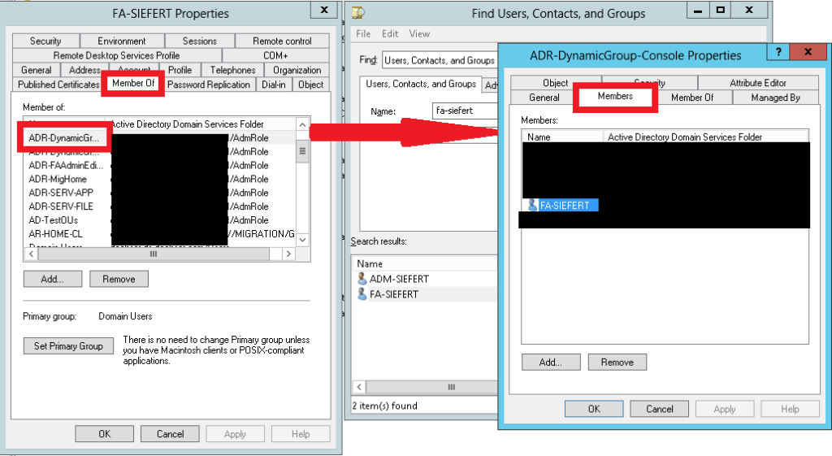Click OK in FA-SIEFERT Properties

click(x=105, y=434)
